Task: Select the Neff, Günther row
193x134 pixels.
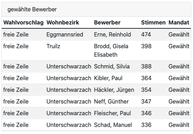Action: click(x=96, y=101)
